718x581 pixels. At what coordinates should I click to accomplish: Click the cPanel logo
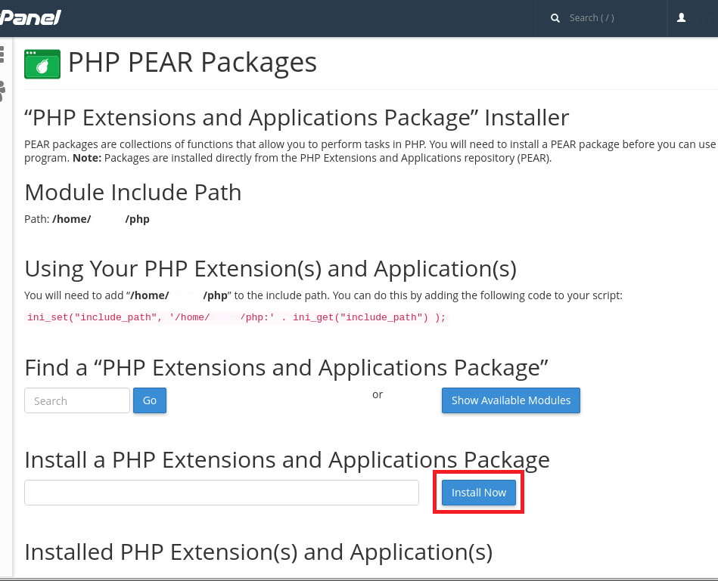tap(30, 18)
